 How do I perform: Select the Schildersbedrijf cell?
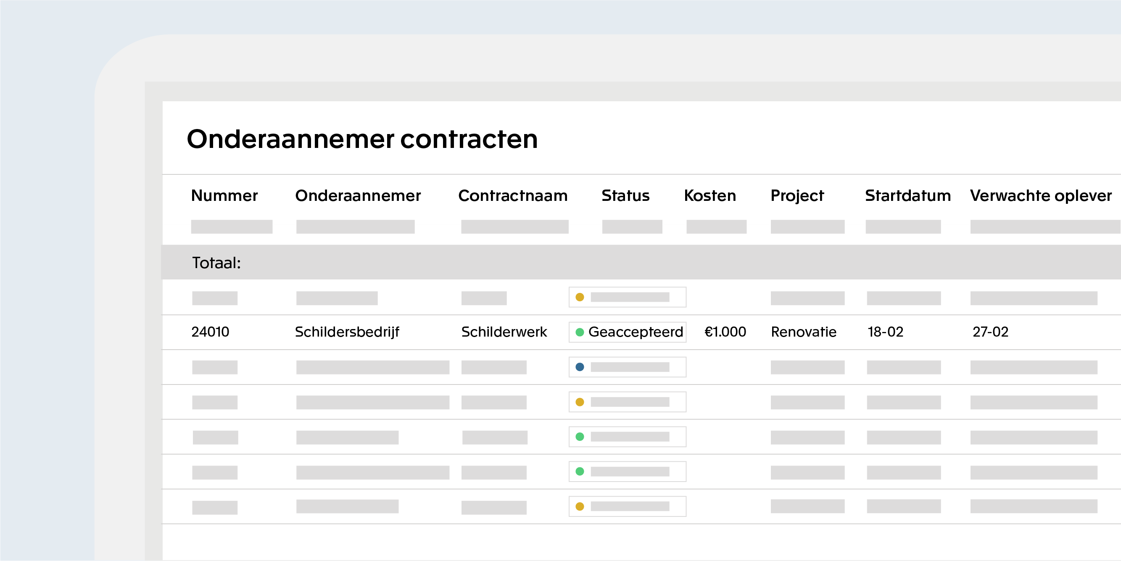pos(347,332)
